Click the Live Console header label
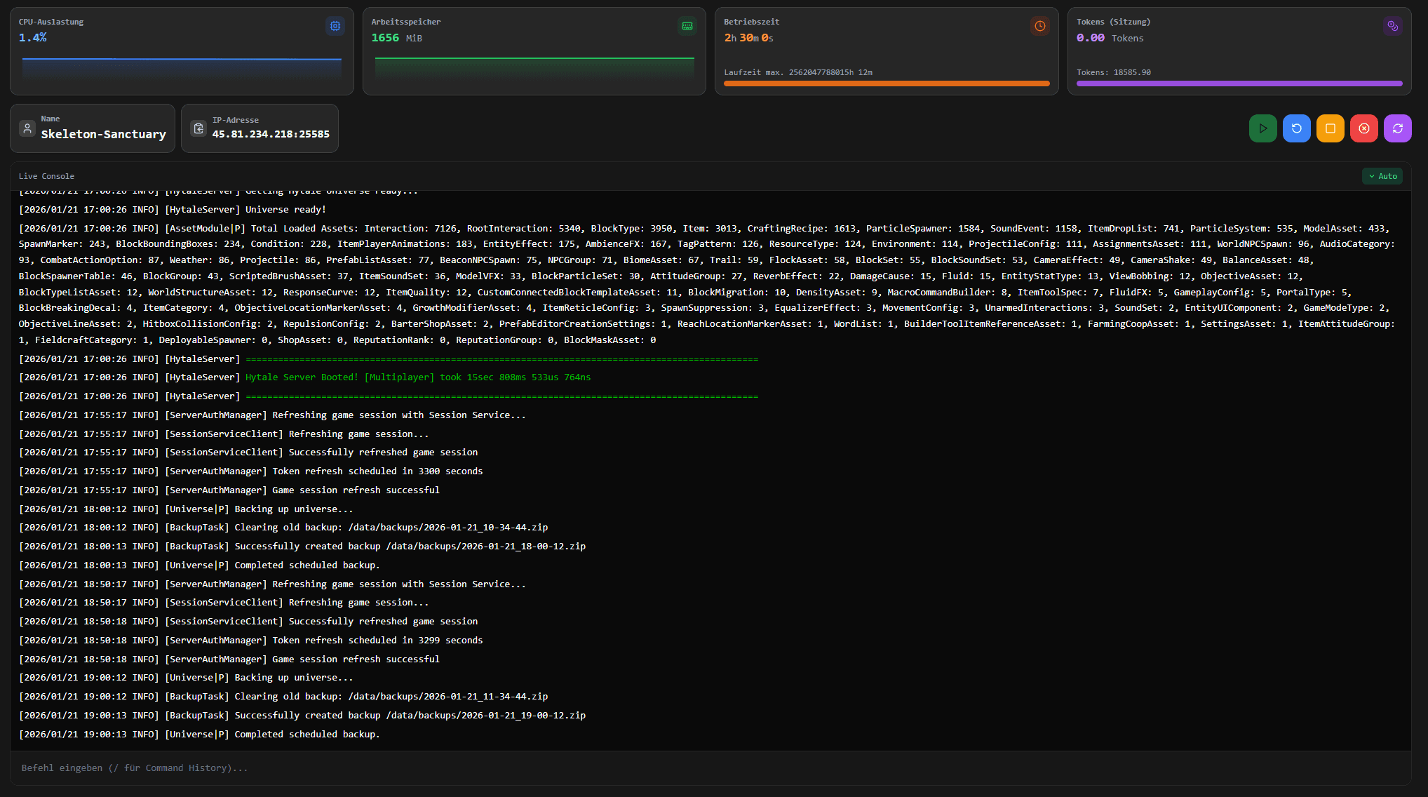This screenshot has width=1428, height=797. click(46, 176)
